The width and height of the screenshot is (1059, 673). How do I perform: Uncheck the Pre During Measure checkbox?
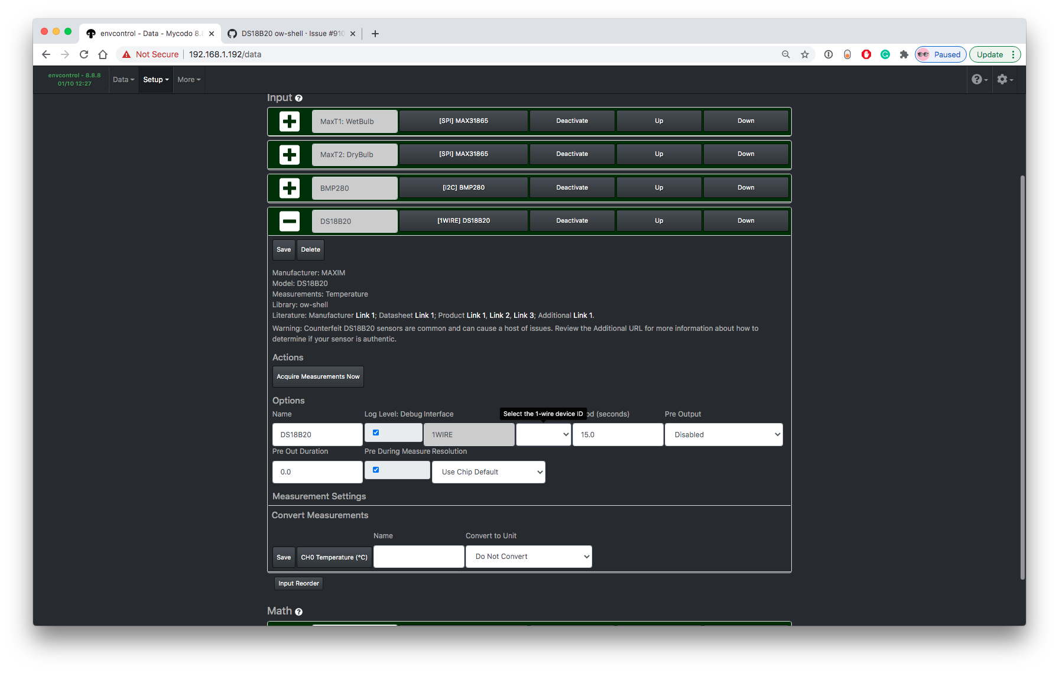pyautogui.click(x=375, y=469)
